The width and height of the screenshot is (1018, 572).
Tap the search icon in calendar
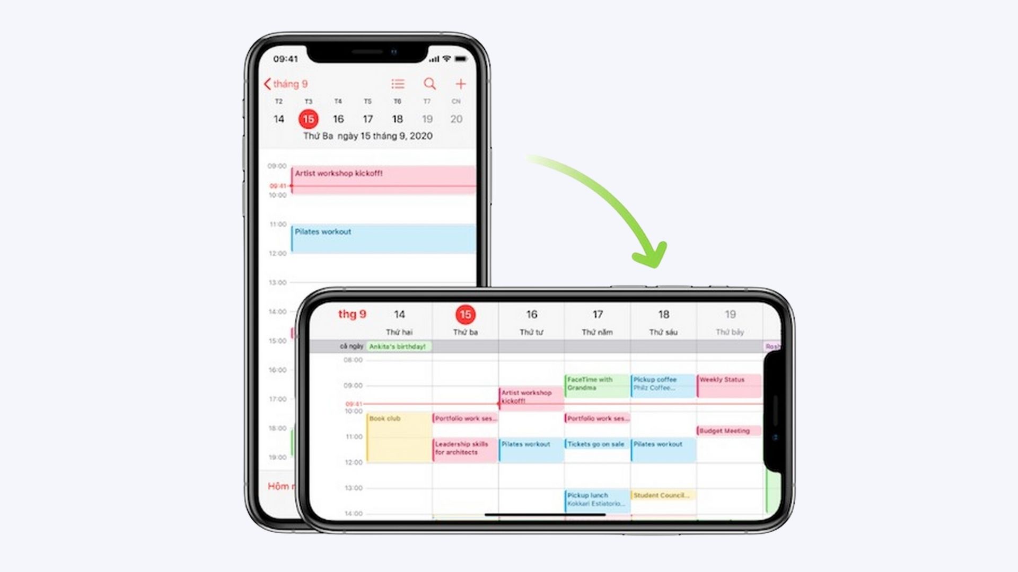(x=430, y=83)
